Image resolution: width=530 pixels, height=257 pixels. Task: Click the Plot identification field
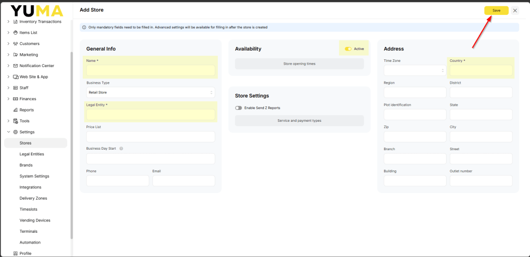point(415,115)
